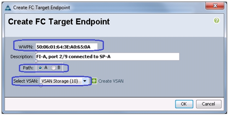
Task: Click indicator icon below Description field
Action: [36, 61]
